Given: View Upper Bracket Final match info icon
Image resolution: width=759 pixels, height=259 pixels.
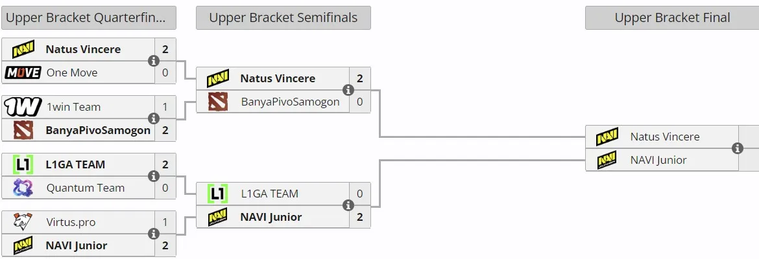Looking at the screenshot, I should point(737,148).
